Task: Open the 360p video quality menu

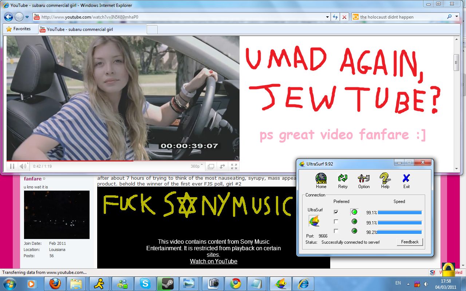Action: [197, 166]
